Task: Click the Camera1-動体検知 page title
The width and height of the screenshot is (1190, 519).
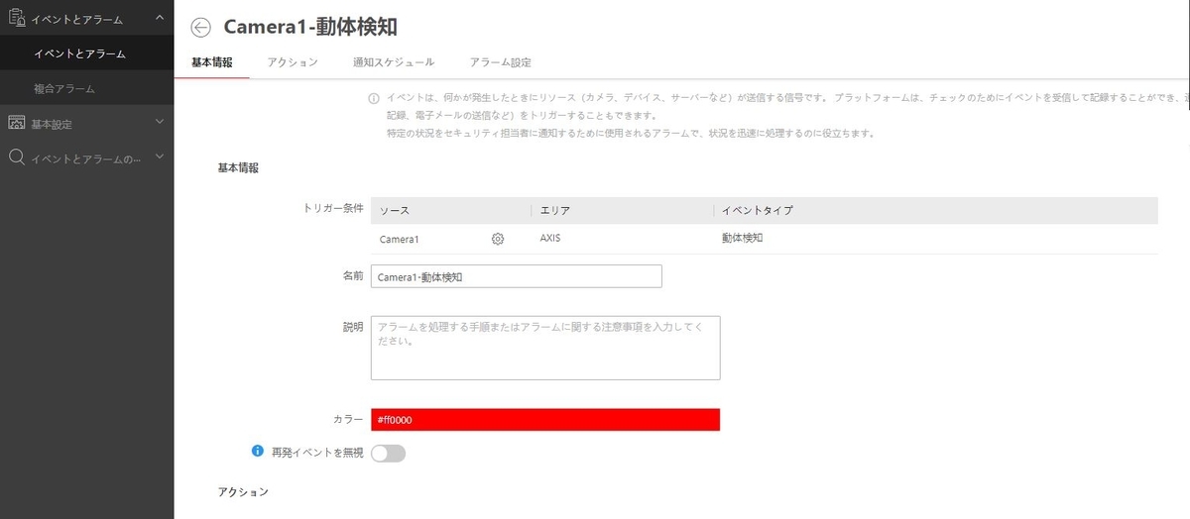Action: pos(310,28)
